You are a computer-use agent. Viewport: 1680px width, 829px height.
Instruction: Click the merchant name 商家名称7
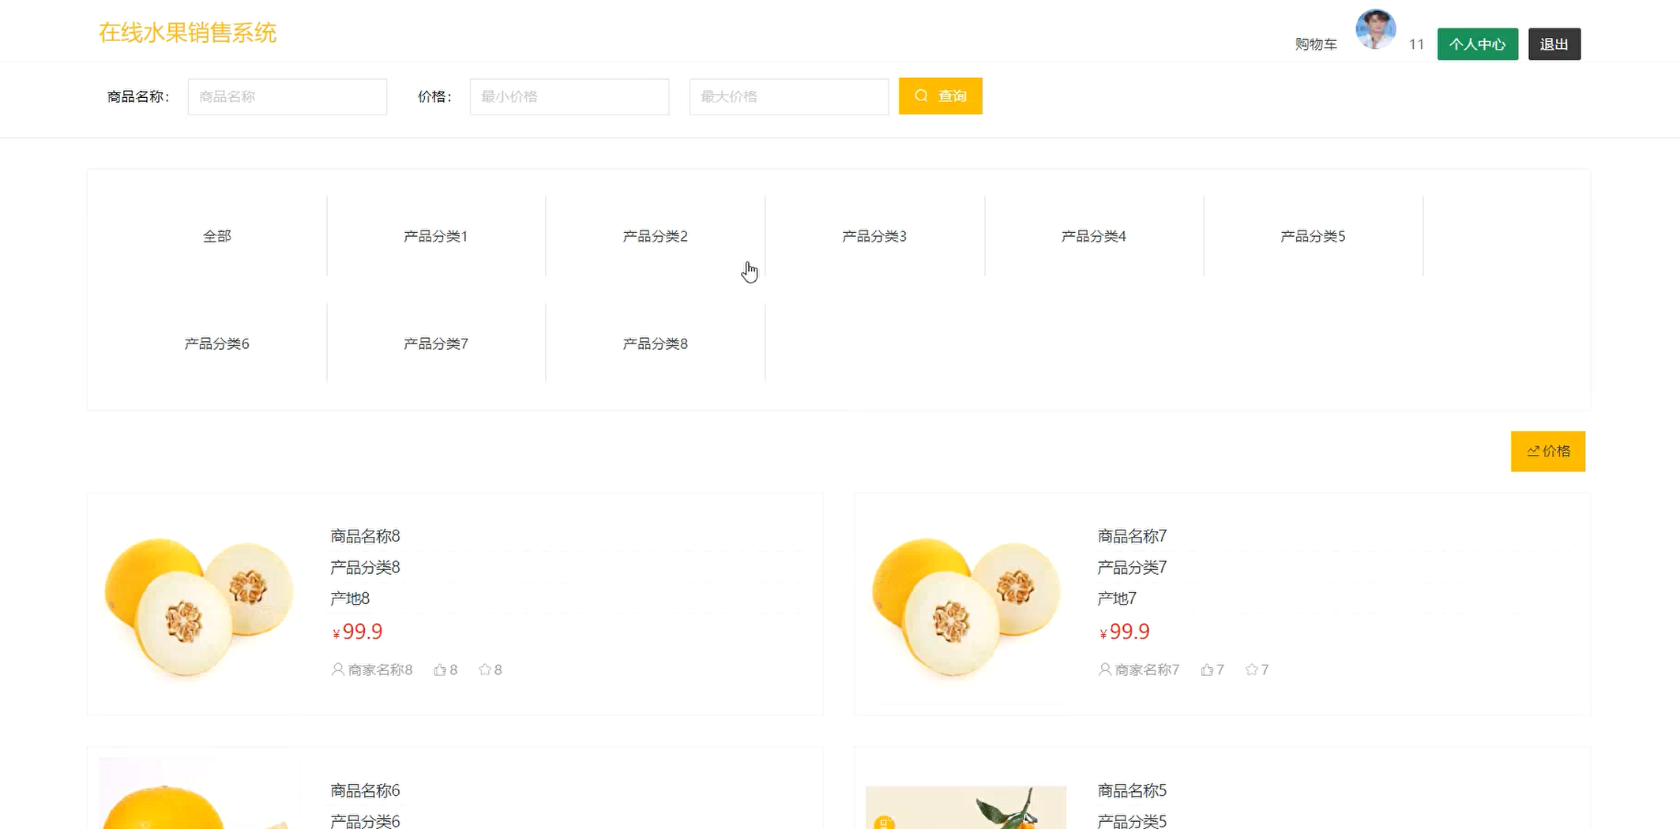(x=1147, y=670)
